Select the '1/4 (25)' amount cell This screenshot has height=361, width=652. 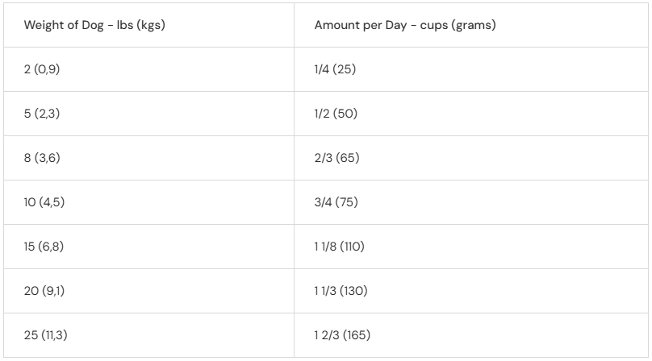[x=471, y=69]
